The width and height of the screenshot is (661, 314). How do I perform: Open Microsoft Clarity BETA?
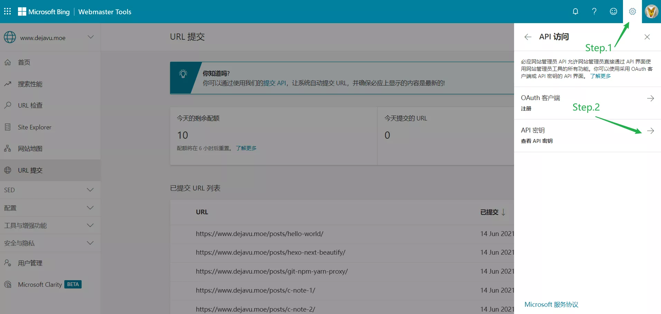click(50, 284)
